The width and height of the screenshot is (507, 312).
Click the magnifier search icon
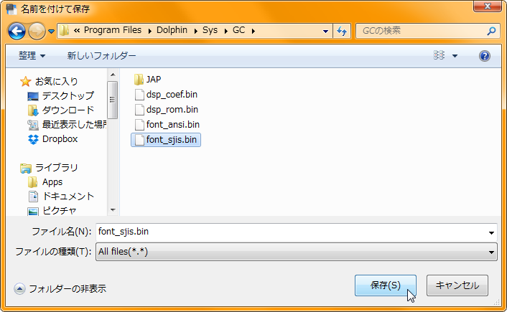pos(491,31)
